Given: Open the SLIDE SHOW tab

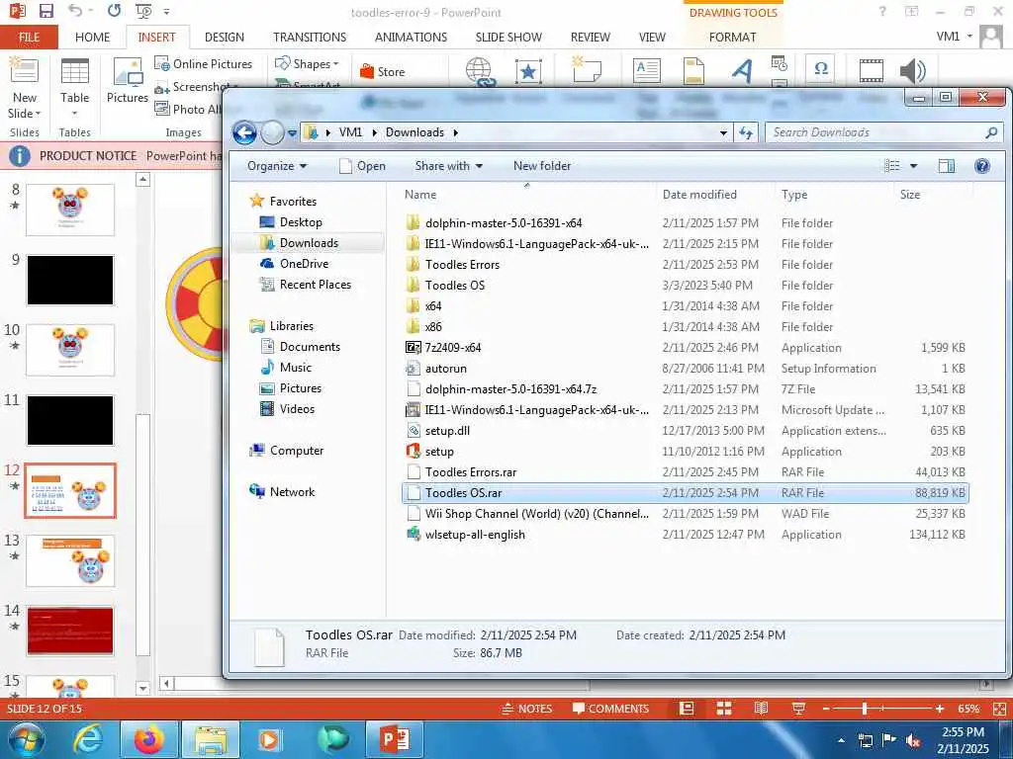Looking at the screenshot, I should (x=508, y=38).
